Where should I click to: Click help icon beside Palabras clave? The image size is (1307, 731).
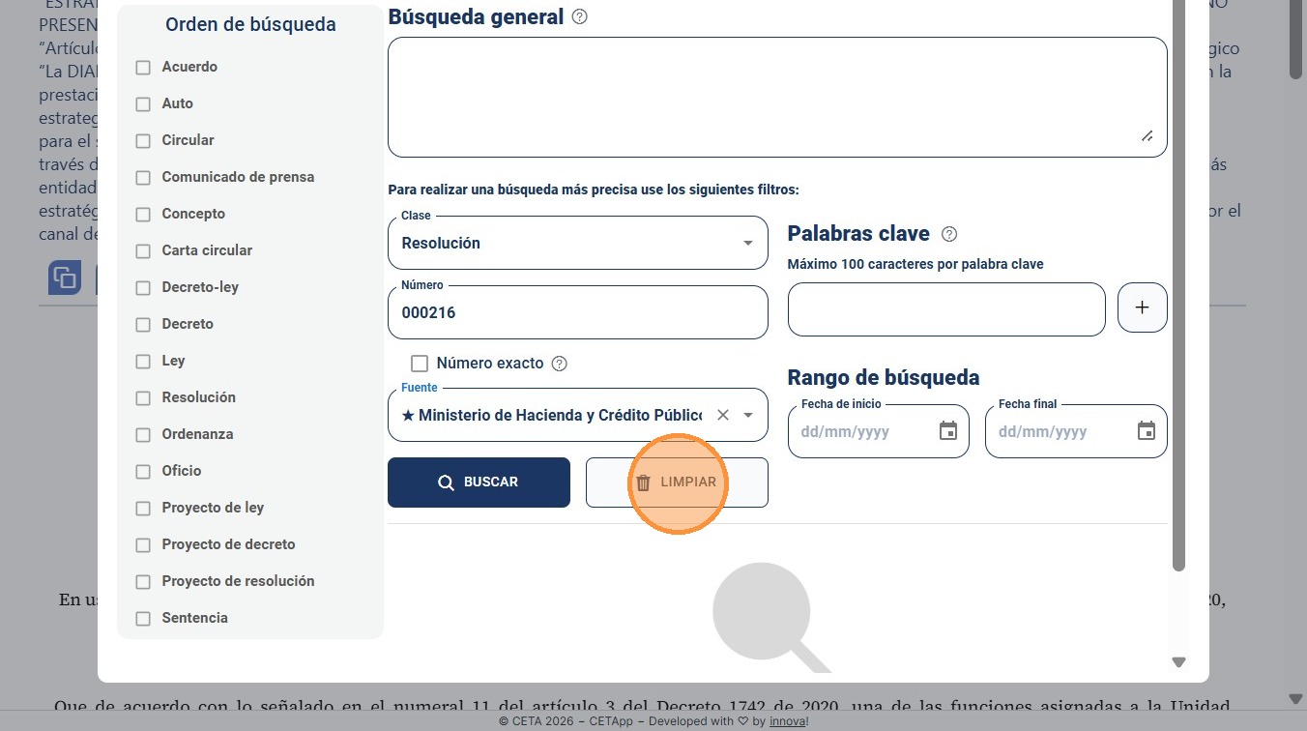949,234
